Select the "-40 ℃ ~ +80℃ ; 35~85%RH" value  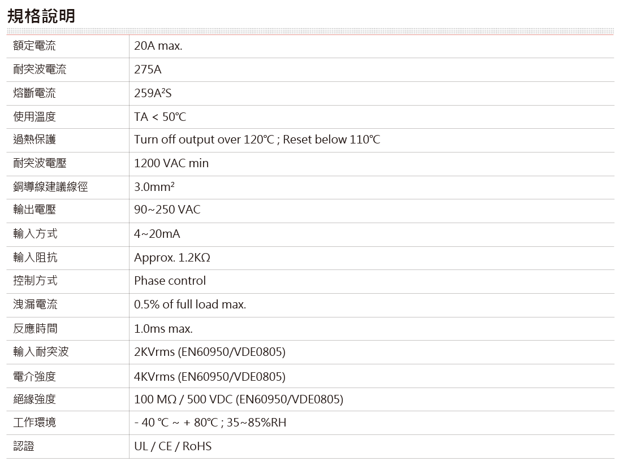pos(210,423)
